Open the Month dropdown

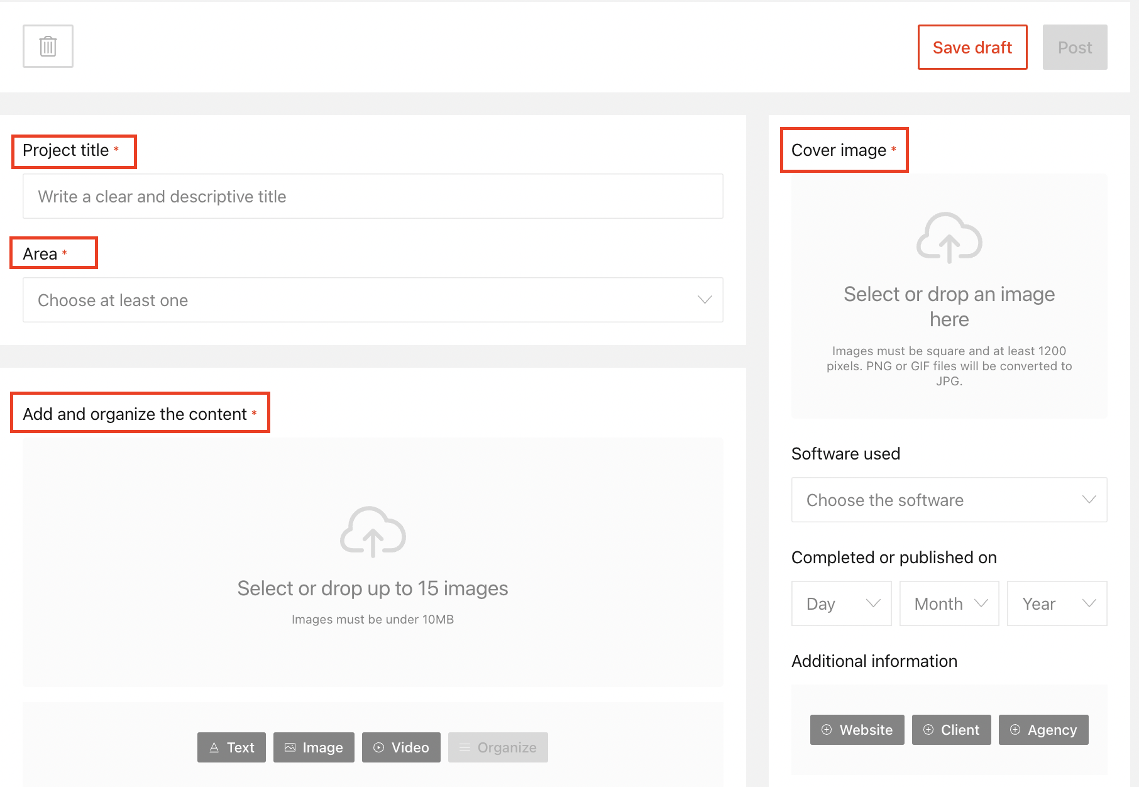(949, 603)
